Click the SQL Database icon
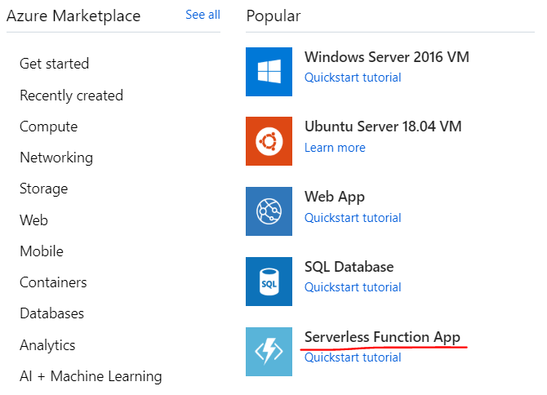 [269, 282]
